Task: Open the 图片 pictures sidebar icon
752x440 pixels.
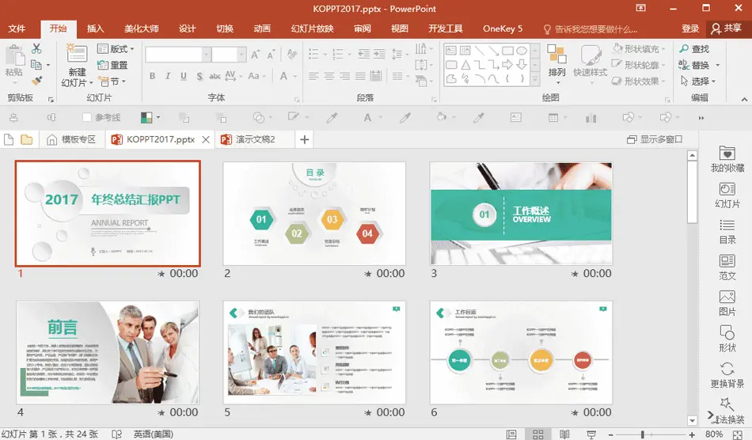Action: (x=727, y=297)
